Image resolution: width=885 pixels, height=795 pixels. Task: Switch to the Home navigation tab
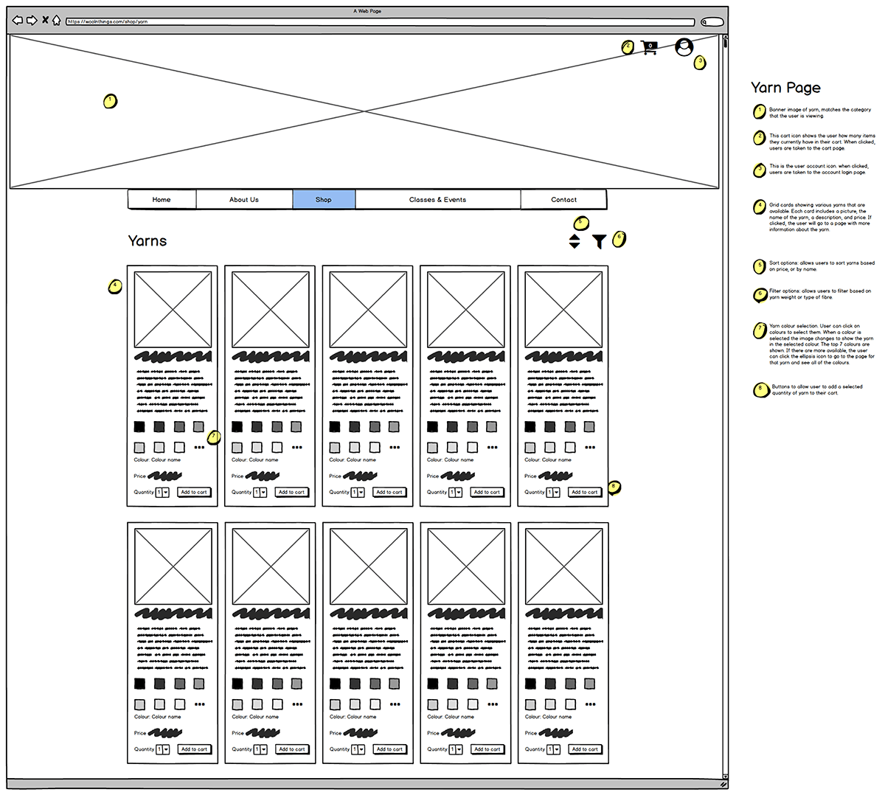(161, 199)
